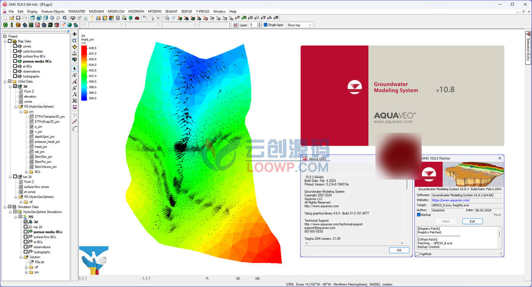Screen dimensions: 532x287
Task: Click the pin icon on Project Explorer
Action: coord(68,31)
